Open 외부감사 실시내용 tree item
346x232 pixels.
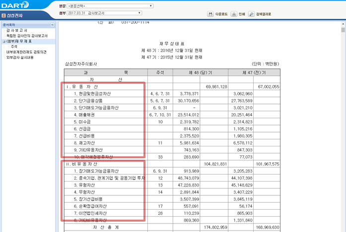tap(20, 57)
